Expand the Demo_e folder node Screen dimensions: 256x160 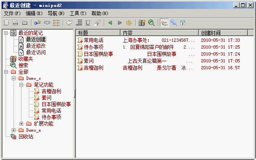[x=13, y=130]
